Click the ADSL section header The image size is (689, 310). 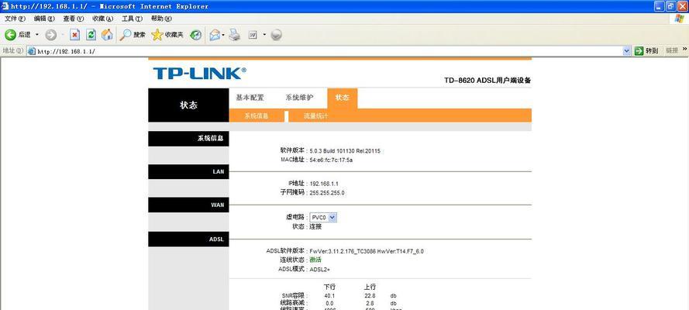(188, 239)
